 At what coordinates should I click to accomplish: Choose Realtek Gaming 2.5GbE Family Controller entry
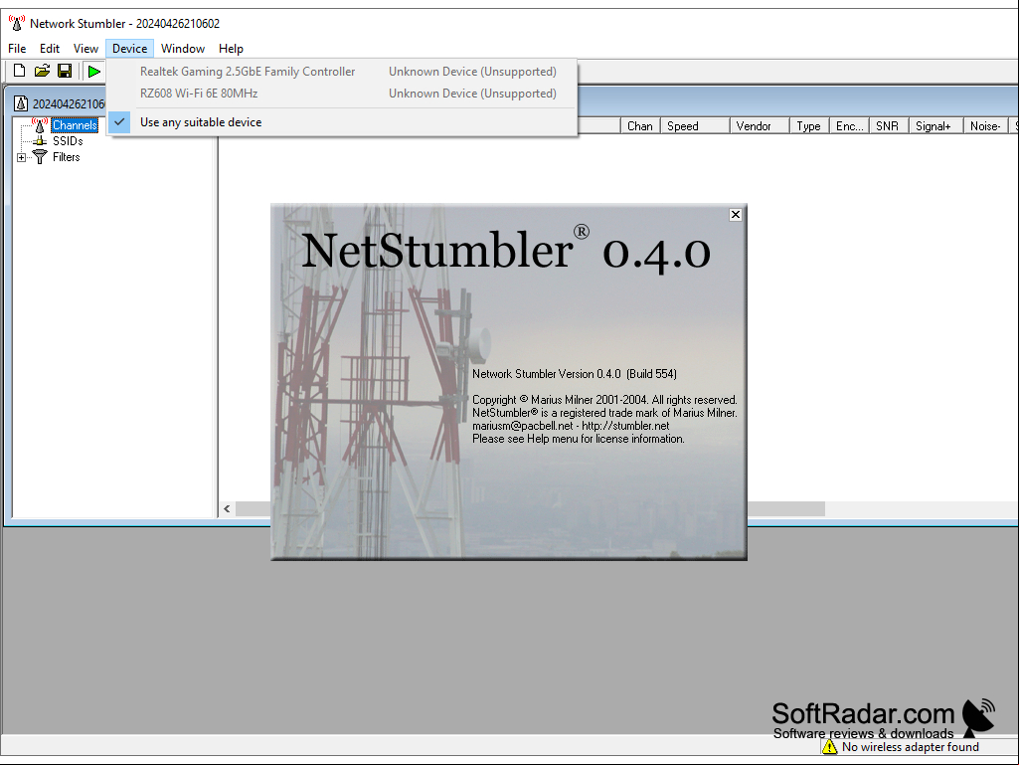342,72
